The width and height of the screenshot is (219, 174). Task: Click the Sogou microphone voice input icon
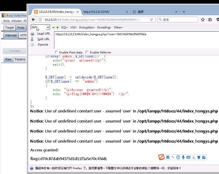[183, 157]
